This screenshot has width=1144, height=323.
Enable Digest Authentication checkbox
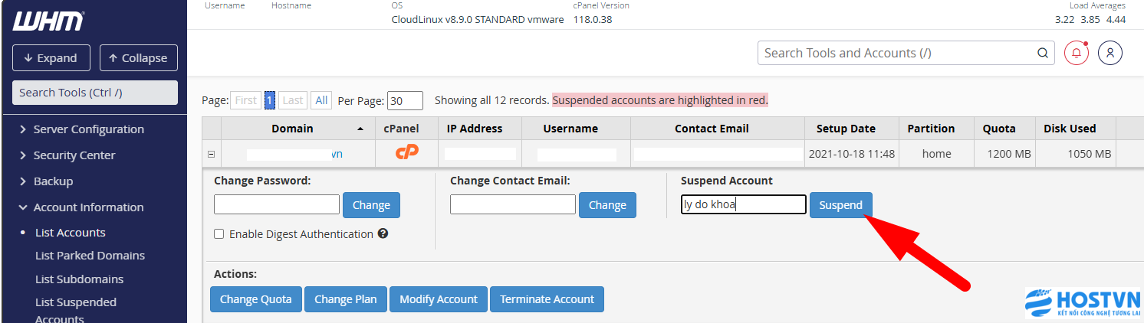(219, 234)
